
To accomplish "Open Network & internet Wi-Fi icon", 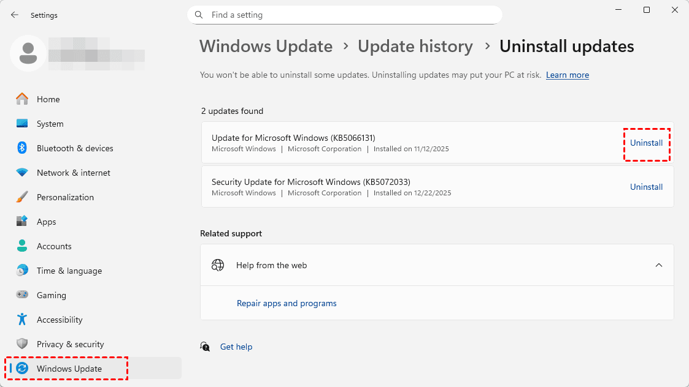I will 22,173.
